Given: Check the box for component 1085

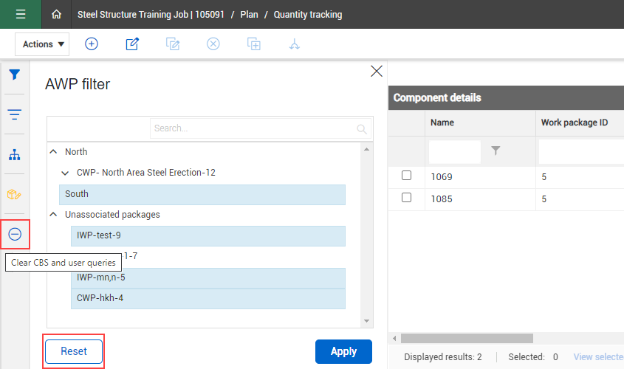Looking at the screenshot, I should 406,199.
